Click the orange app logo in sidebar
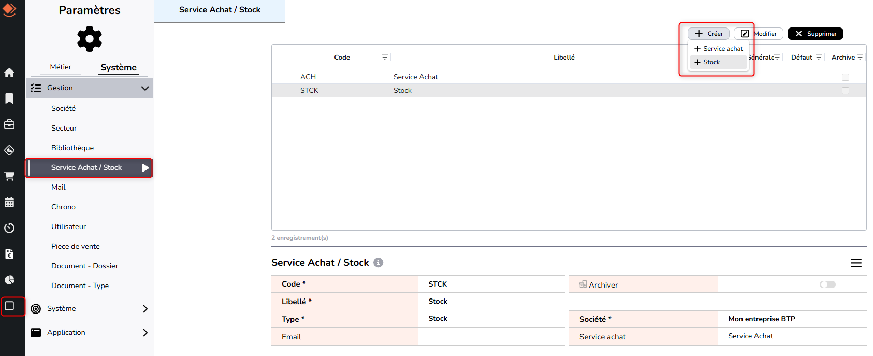Viewport: 873px width, 356px height. (9, 9)
